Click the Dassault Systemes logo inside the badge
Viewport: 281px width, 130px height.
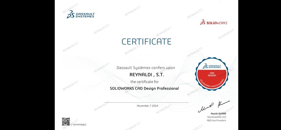pos(212,66)
